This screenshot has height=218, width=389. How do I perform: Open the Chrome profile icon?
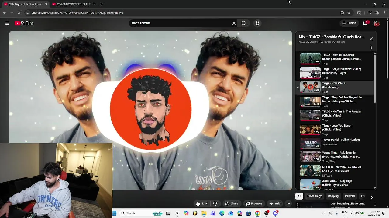coord(377,13)
